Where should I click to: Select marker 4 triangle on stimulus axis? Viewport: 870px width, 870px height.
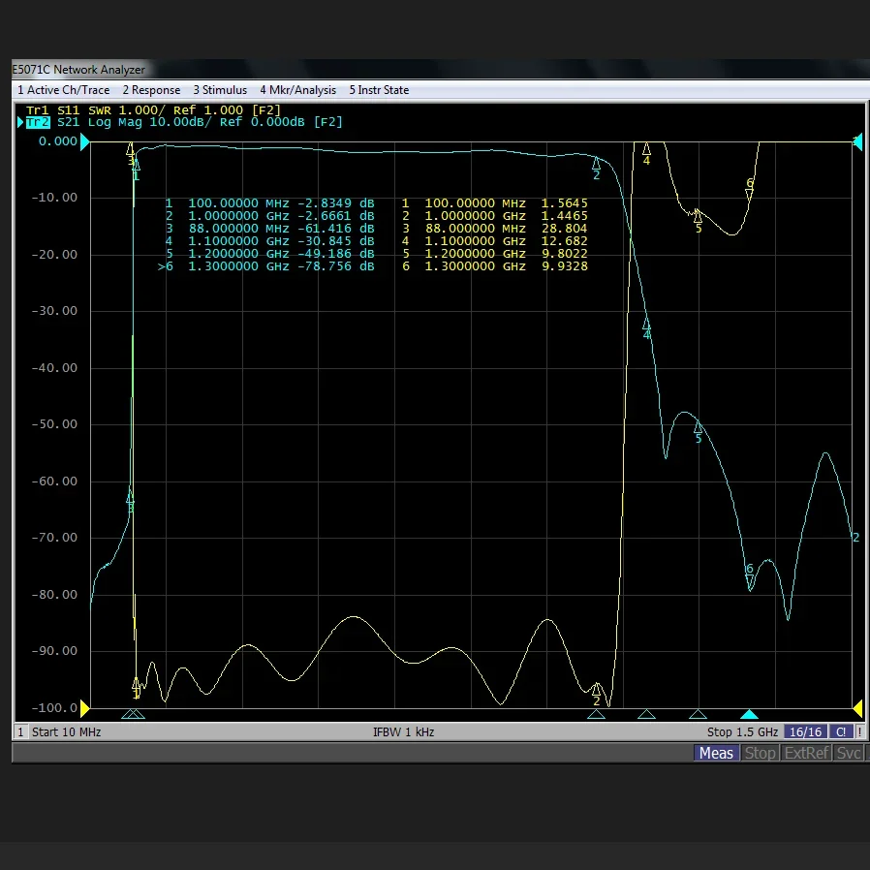(x=646, y=714)
